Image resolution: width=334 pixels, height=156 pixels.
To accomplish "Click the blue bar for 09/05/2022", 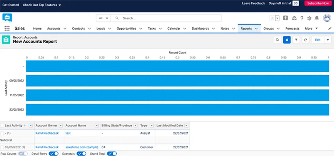I will tap(178, 81).
